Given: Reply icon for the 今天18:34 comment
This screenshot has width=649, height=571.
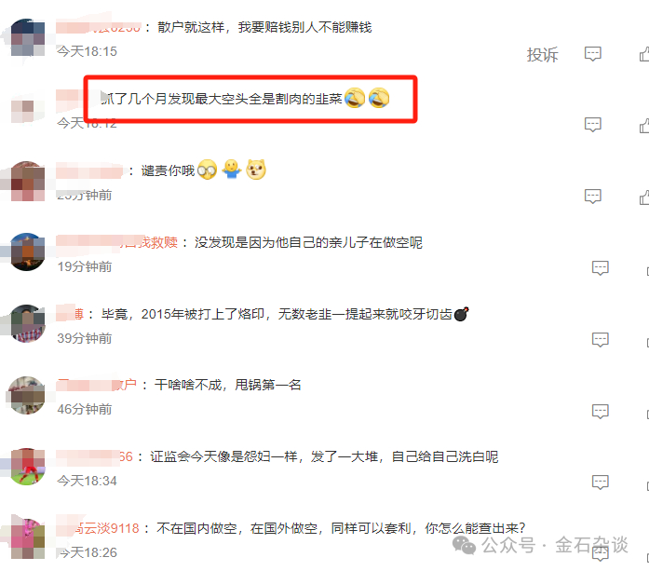Looking at the screenshot, I should tap(601, 483).
